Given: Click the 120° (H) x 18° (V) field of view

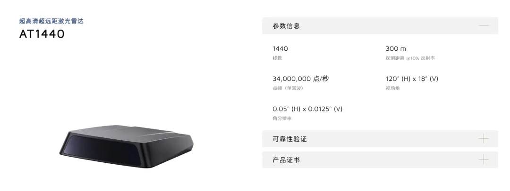Looking at the screenshot, I should (412, 79).
